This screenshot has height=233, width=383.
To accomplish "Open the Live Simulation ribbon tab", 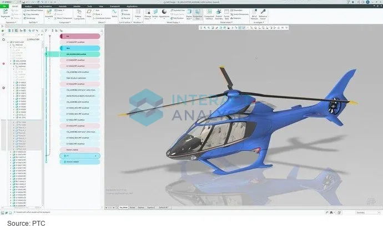I will click(45, 6).
